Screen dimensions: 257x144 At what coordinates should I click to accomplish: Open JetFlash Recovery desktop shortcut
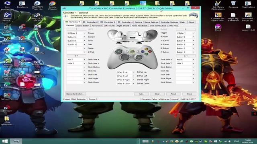click(x=7, y=17)
